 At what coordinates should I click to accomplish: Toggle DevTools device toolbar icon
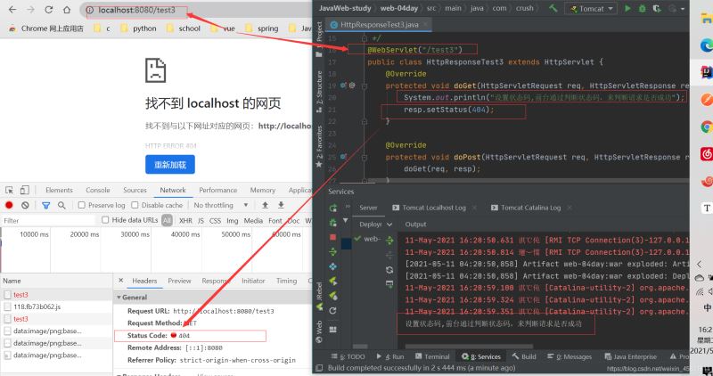25,190
